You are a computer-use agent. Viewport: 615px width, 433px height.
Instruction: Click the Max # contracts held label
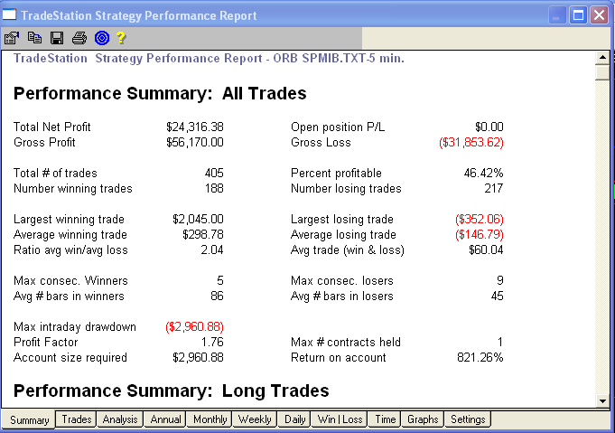tap(346, 342)
